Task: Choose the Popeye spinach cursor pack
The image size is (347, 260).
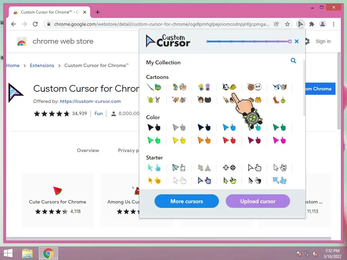Action: point(180,87)
